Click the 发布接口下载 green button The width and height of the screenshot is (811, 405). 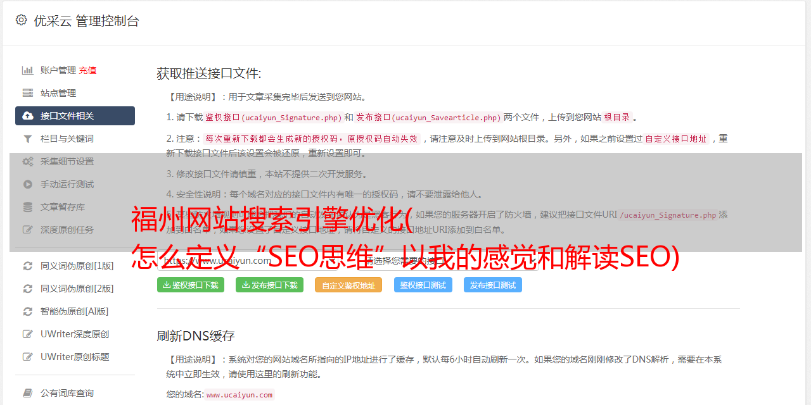[x=269, y=285]
